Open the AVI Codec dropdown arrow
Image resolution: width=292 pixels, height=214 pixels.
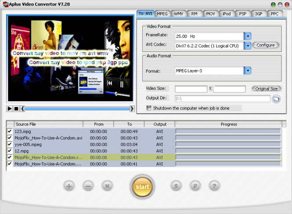coord(248,46)
